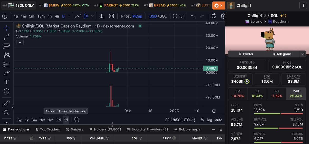Switch price column currency with dollar icon

click(x=174, y=138)
